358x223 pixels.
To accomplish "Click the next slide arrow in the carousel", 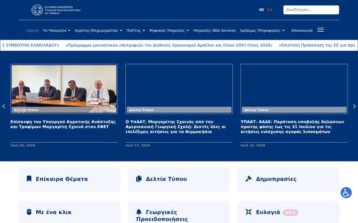I will [354, 106].
